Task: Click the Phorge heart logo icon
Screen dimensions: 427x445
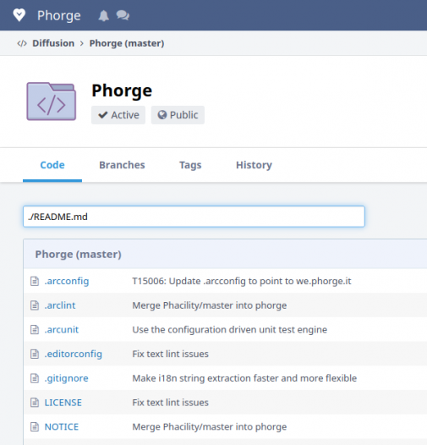Action: click(x=19, y=15)
